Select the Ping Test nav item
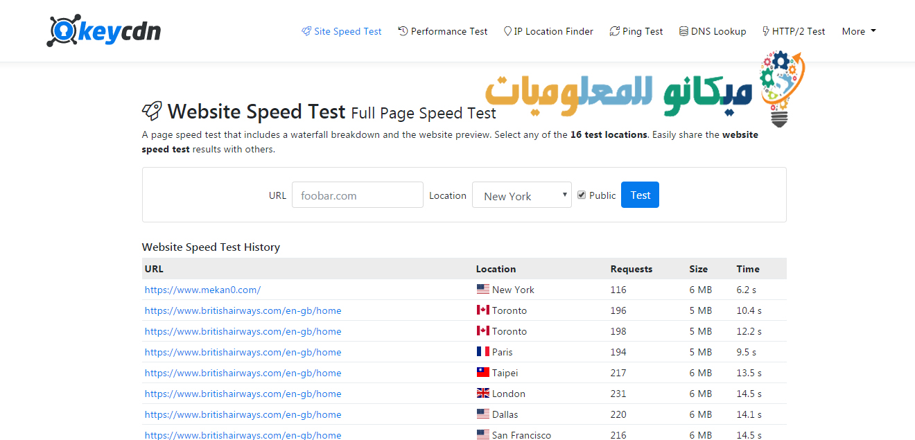This screenshot has width=915, height=440. pos(642,31)
